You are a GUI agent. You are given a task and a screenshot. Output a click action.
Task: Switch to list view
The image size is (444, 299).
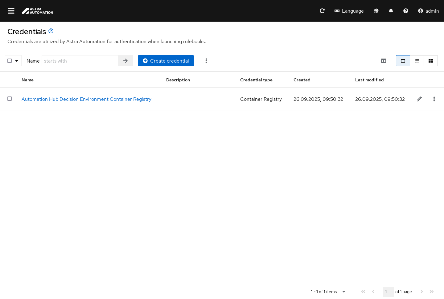(417, 61)
